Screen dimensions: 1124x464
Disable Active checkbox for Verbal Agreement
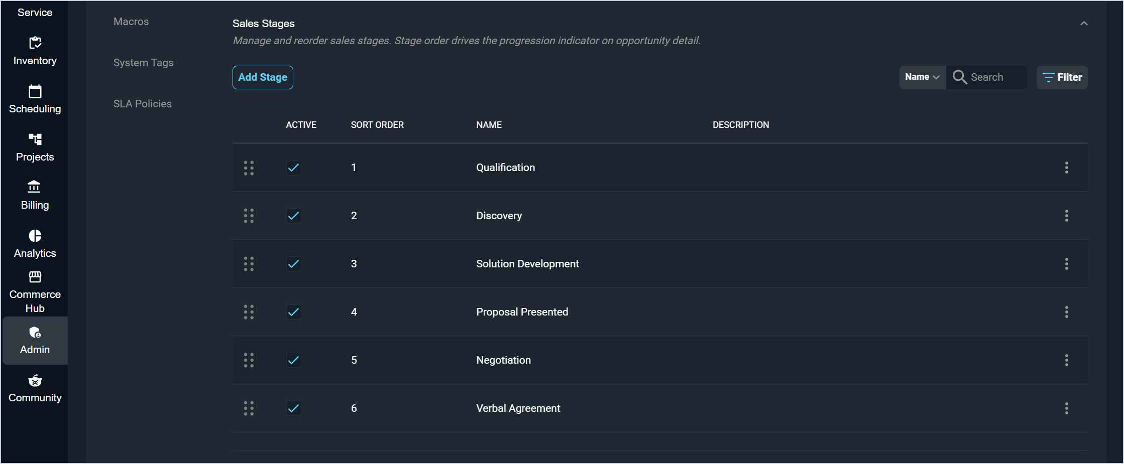tap(294, 408)
